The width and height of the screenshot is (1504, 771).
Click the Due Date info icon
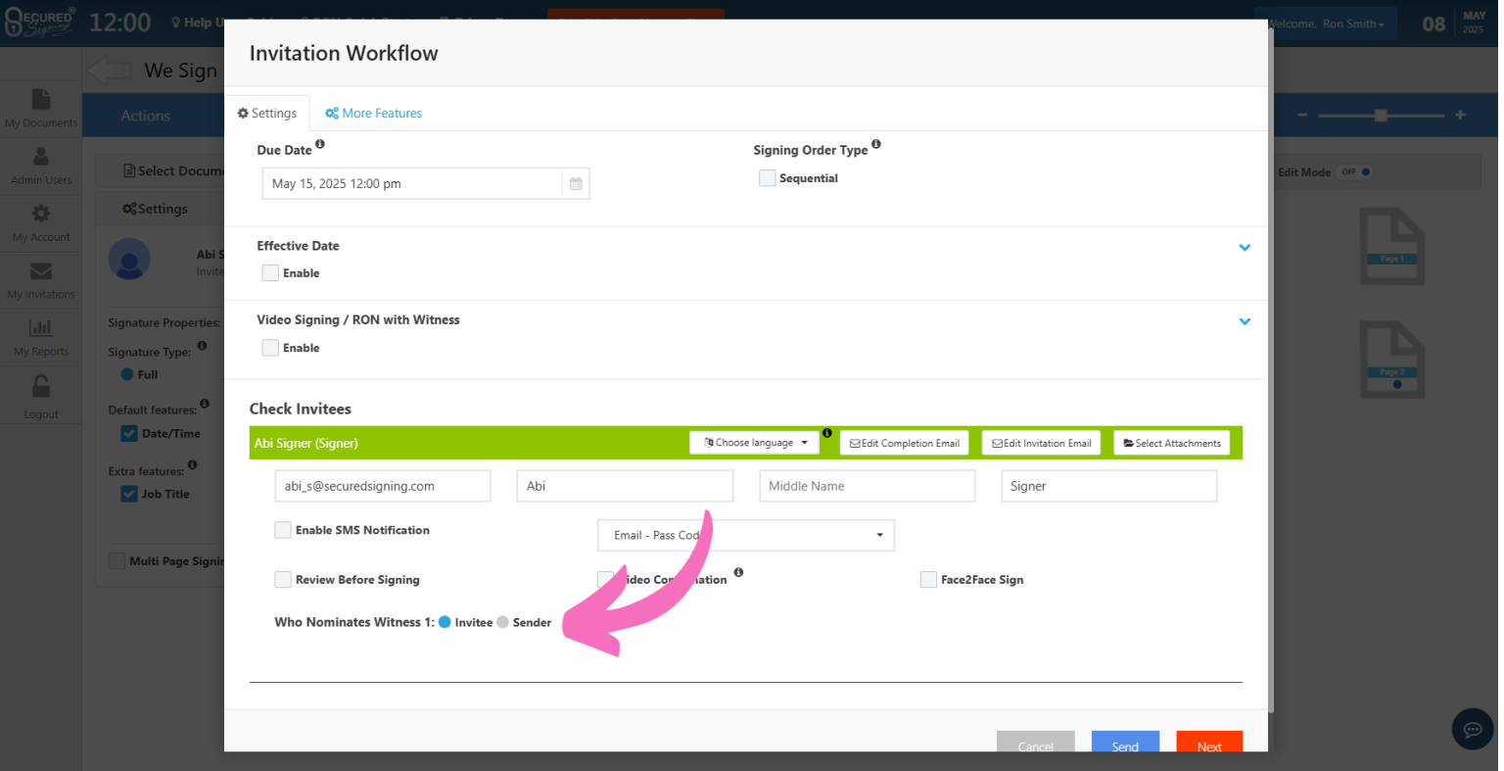(320, 144)
